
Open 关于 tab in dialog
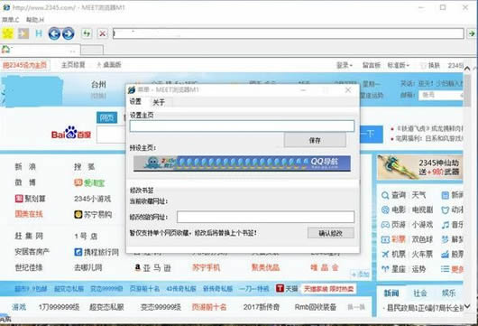(159, 102)
